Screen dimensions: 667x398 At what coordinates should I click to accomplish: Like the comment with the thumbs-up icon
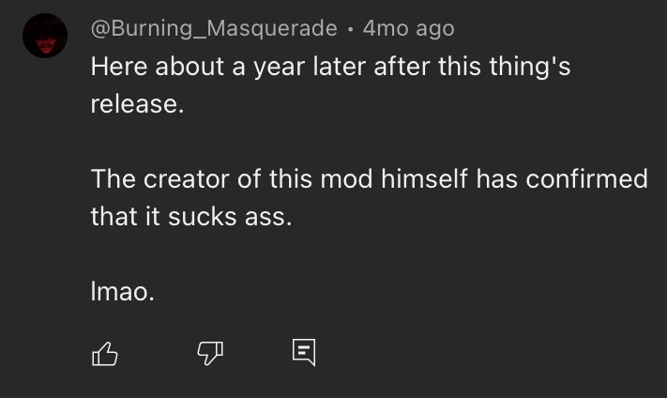tap(105, 353)
